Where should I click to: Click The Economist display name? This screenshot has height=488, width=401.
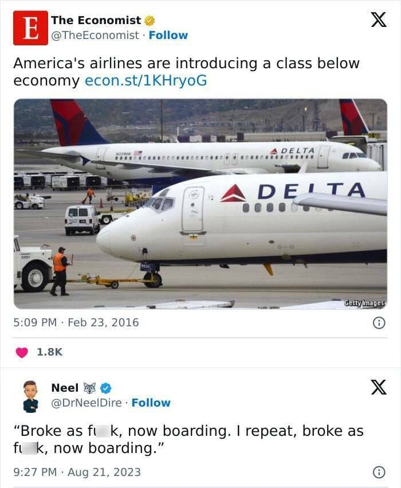pos(96,20)
